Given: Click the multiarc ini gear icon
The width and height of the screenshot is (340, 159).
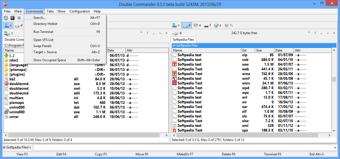Looking at the screenshot, I should pyautogui.click(x=7, y=98).
